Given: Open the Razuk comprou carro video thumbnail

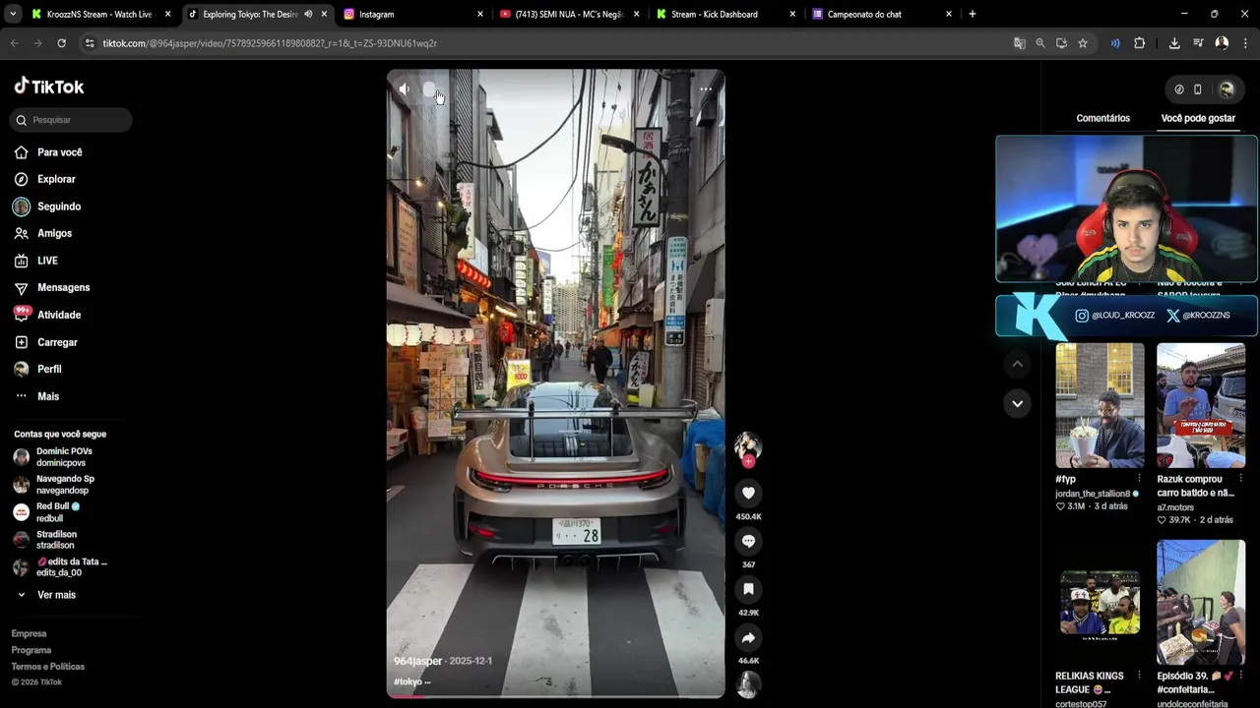Looking at the screenshot, I should click(x=1201, y=405).
